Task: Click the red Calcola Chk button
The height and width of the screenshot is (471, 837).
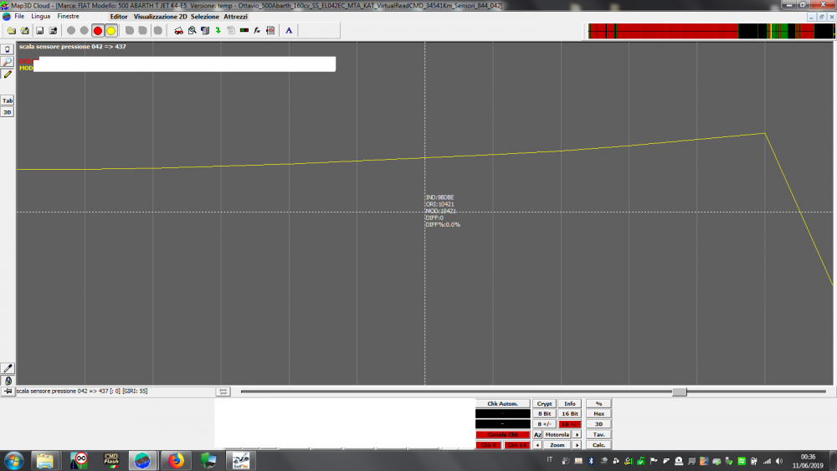Action: [x=502, y=435]
